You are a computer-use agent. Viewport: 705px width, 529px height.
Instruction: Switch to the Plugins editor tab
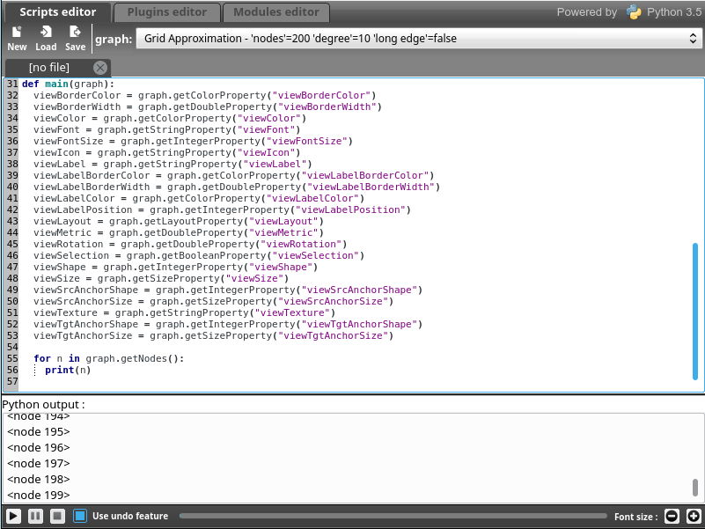click(x=166, y=12)
